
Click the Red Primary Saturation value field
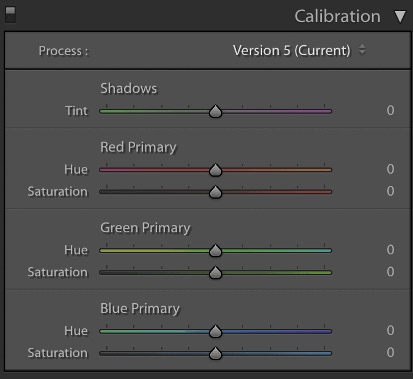(x=390, y=191)
